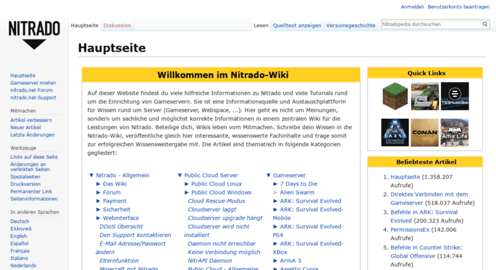The image size is (496, 270).
Task: Open Gameserver mieten sidebar link
Action: [x=33, y=83]
